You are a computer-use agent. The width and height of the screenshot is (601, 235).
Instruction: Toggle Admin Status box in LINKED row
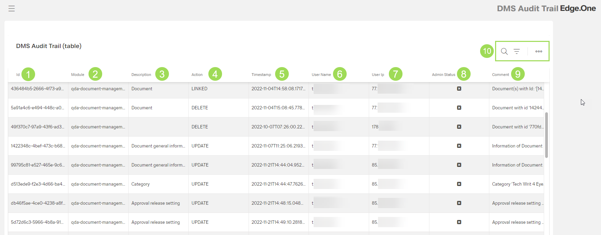click(459, 89)
